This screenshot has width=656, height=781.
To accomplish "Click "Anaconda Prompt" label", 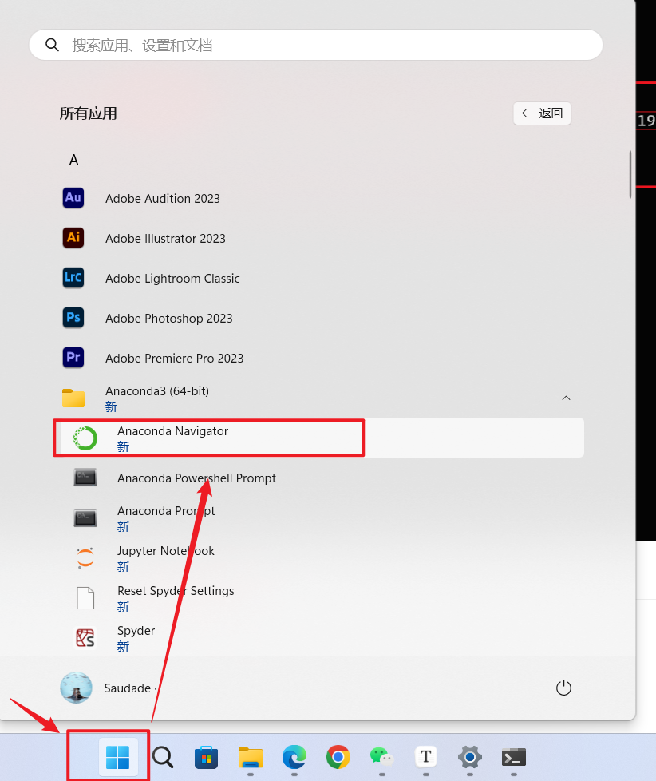I will (166, 510).
